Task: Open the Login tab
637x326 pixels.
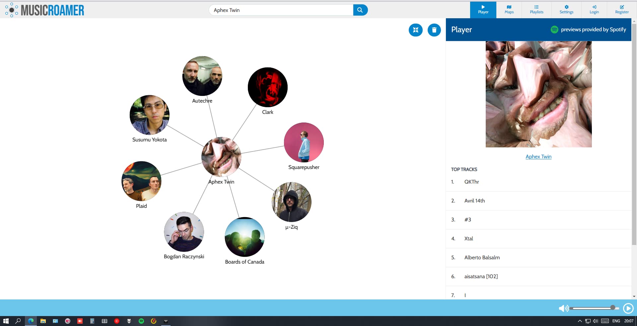Action: pos(594,10)
